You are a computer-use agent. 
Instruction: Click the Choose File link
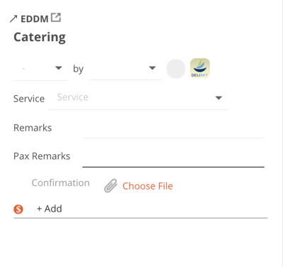[148, 186]
